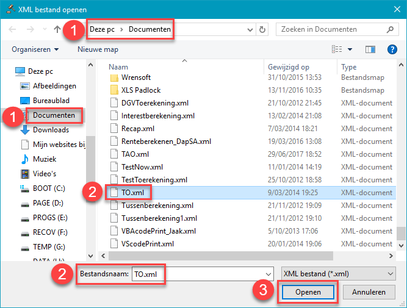The width and height of the screenshot is (407, 308).
Task: Click horizontal scrollbar left arrow
Action: click(103, 256)
